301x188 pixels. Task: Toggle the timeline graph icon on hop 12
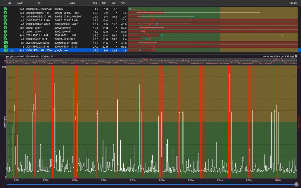[12, 51]
